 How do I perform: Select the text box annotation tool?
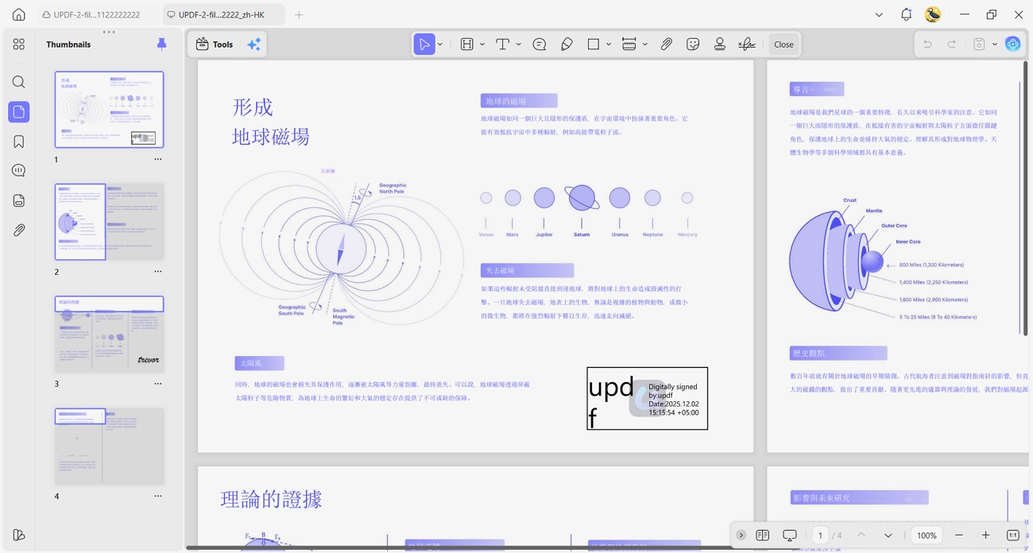(x=467, y=44)
